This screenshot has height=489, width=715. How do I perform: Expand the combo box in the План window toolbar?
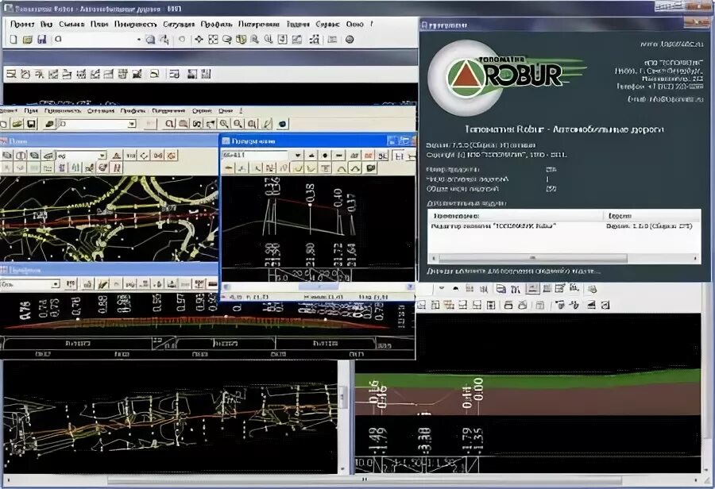pyautogui.click(x=102, y=156)
